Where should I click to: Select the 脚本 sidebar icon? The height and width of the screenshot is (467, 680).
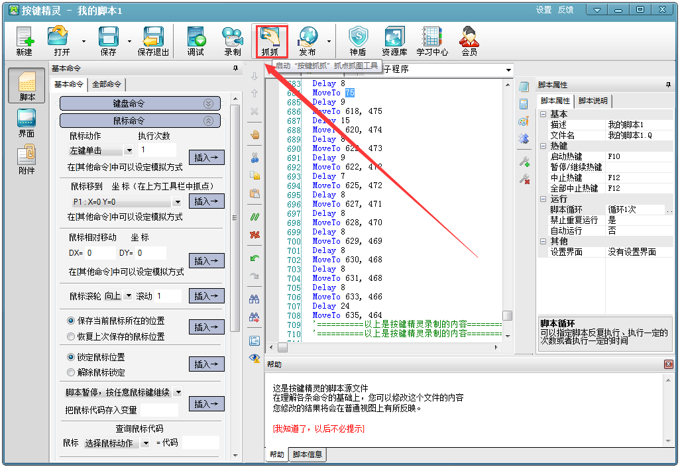pos(27,85)
